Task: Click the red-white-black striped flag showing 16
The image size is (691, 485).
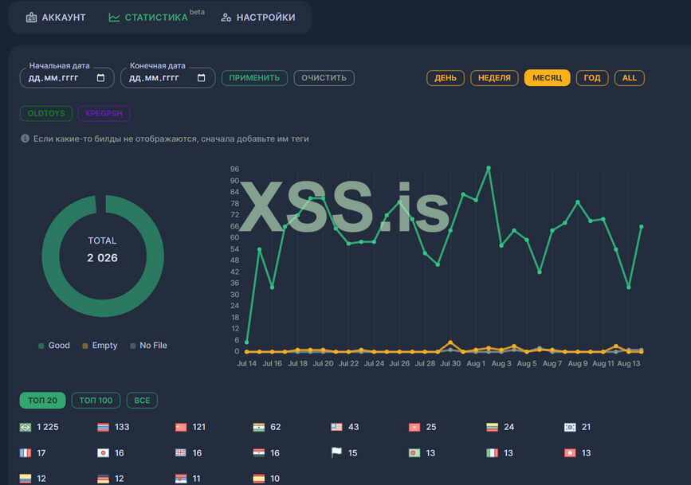Action: (x=259, y=453)
